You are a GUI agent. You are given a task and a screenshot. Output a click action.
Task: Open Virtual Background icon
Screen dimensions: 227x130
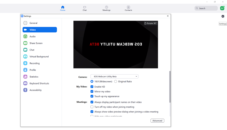(x=25, y=56)
